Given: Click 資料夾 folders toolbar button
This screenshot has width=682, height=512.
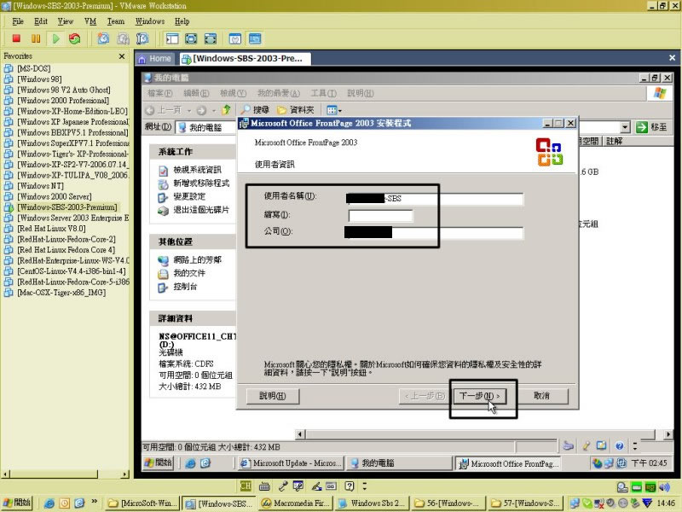Looking at the screenshot, I should [295, 110].
